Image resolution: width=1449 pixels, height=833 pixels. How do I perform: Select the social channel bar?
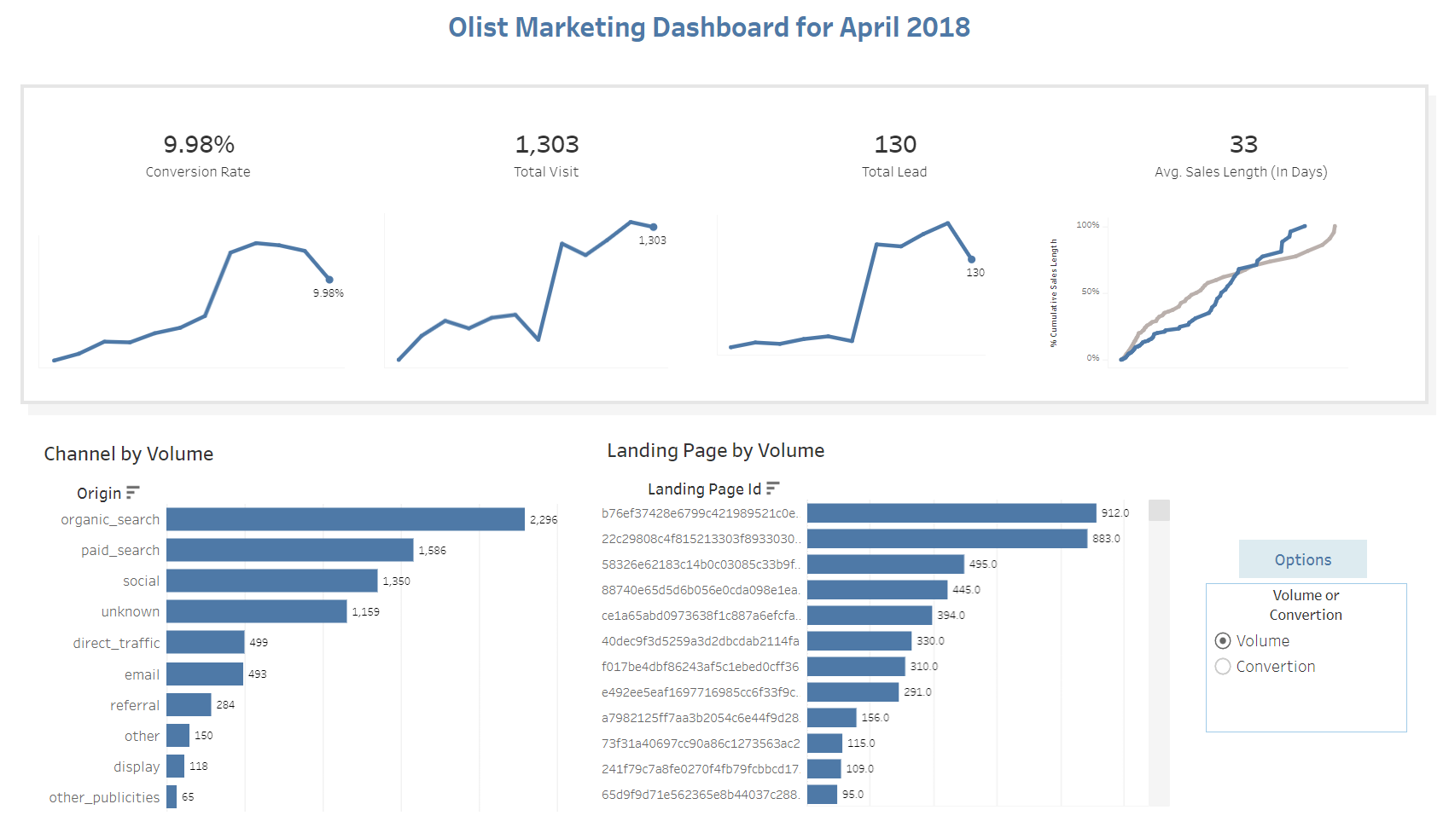tap(272, 581)
